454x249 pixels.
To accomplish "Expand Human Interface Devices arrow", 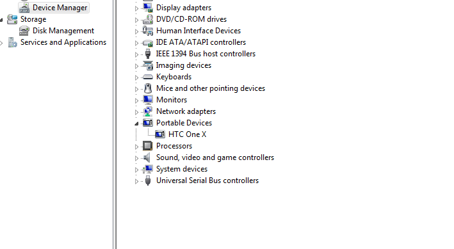I will coord(136,31).
